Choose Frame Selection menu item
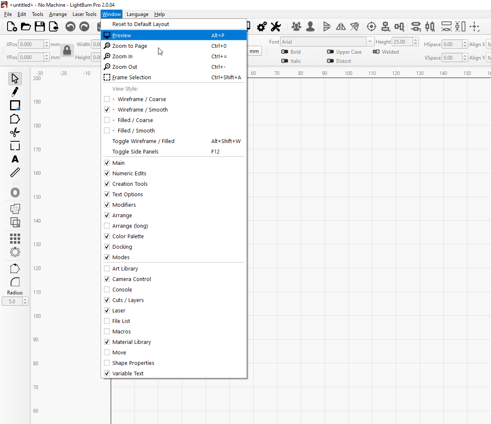This screenshot has width=491, height=424. point(174,77)
